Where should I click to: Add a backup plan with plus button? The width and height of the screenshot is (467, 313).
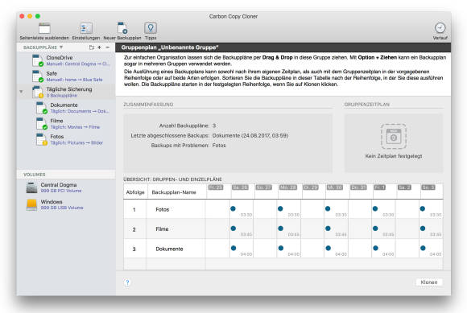tap(100, 47)
